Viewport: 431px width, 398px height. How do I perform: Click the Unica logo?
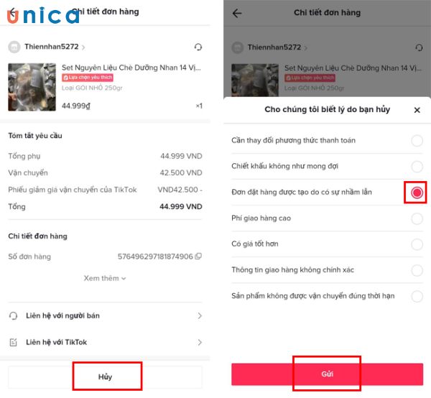click(43, 15)
